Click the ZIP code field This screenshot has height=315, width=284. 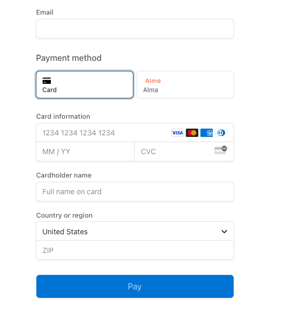[x=135, y=250]
